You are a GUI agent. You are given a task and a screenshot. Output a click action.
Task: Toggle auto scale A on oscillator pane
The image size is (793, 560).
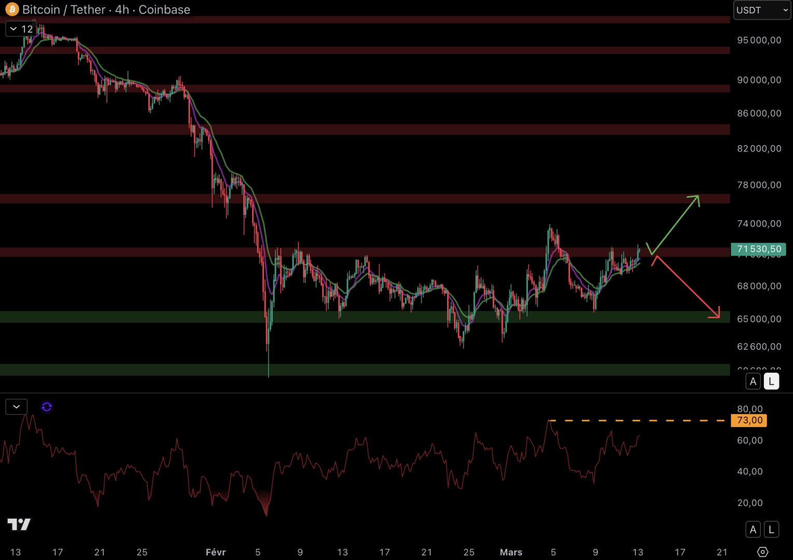pos(753,529)
